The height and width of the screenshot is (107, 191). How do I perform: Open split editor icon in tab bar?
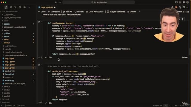pos(184,7)
